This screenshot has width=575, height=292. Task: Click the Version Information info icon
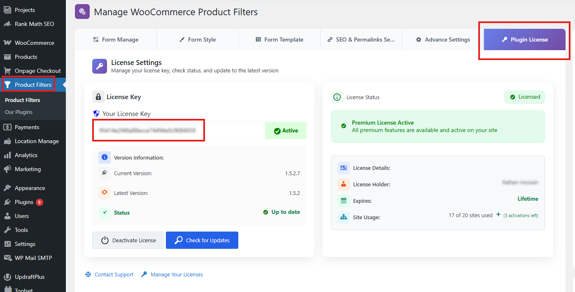pyautogui.click(x=105, y=158)
